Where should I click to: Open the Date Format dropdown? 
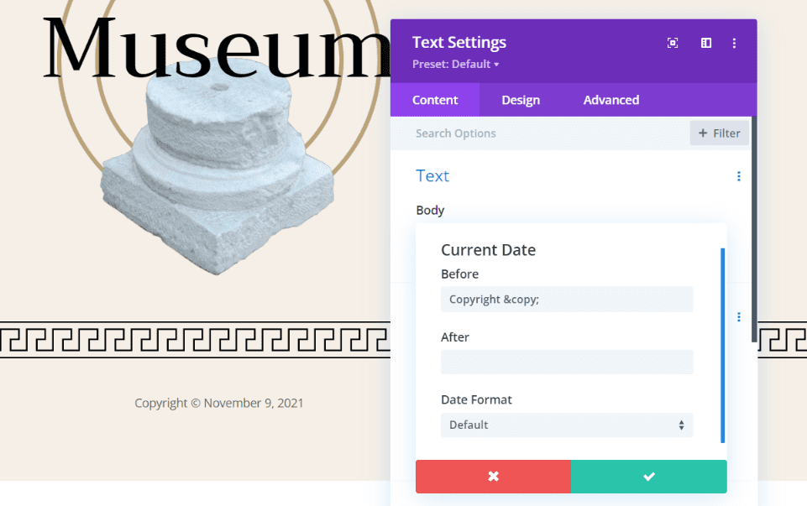coord(567,425)
